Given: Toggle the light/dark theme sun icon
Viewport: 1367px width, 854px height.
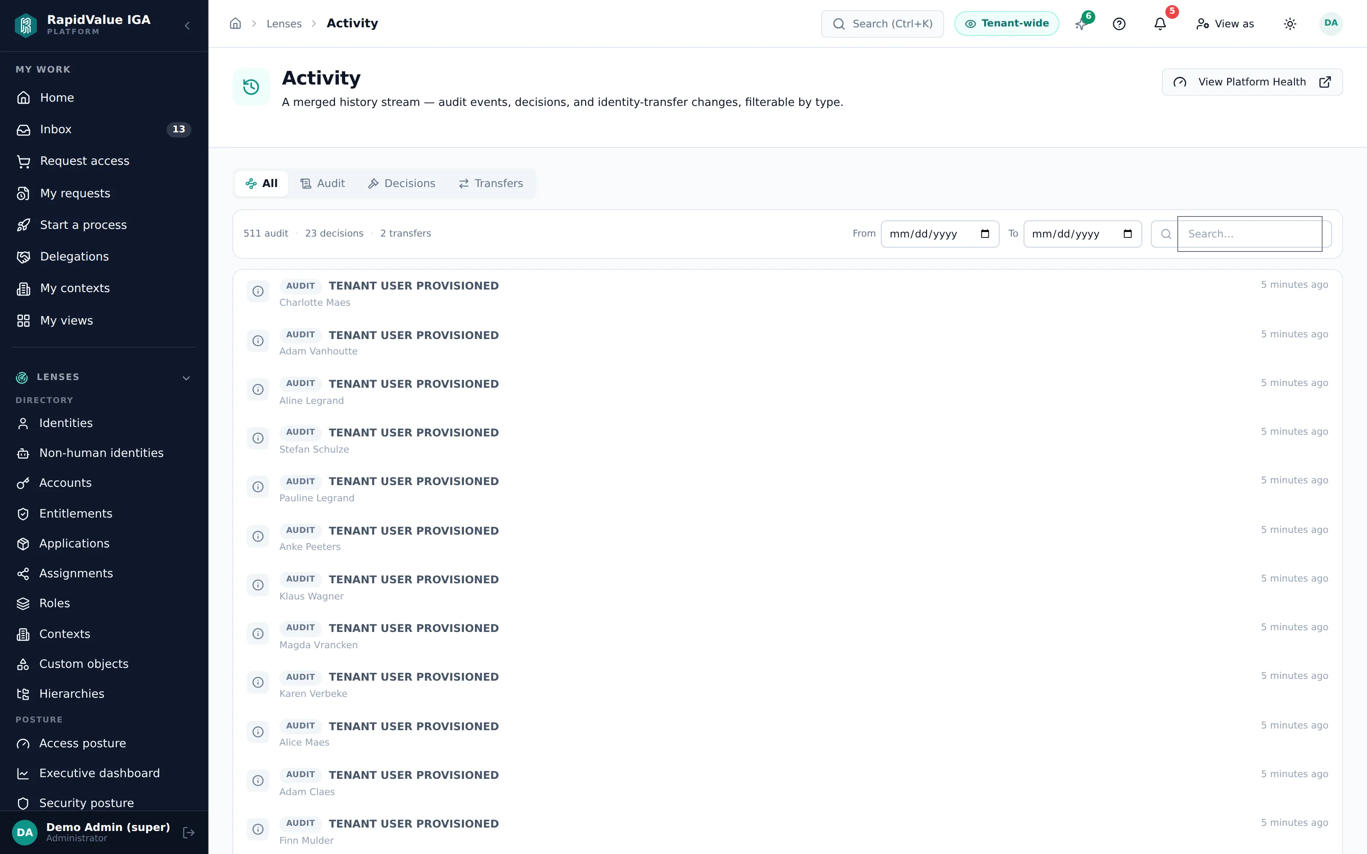Looking at the screenshot, I should point(1290,24).
